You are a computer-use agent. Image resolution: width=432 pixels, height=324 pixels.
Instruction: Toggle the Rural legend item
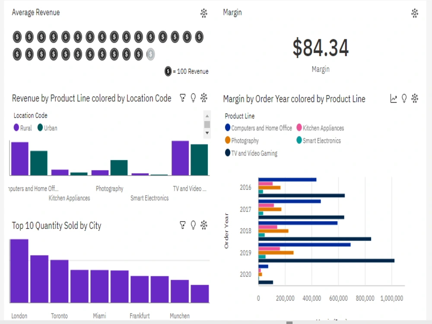(22, 128)
